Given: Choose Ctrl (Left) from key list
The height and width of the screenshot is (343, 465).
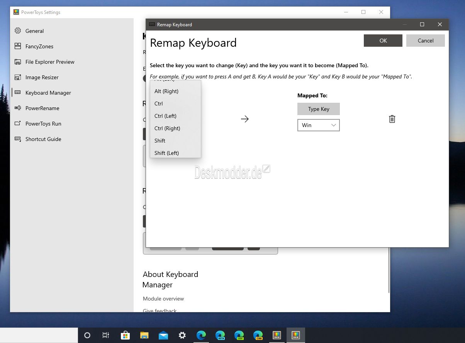Looking at the screenshot, I should [x=165, y=116].
